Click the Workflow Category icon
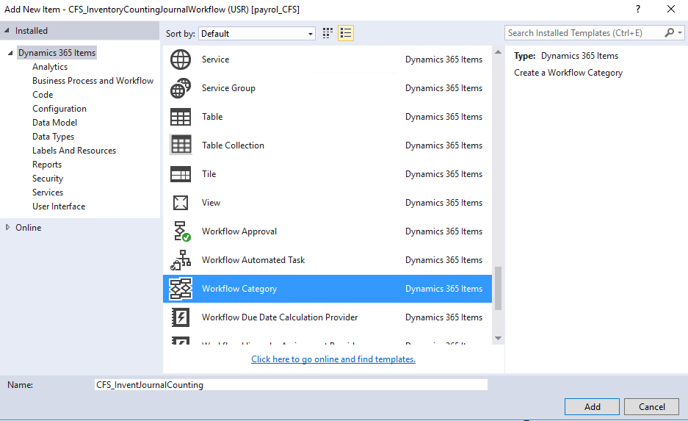 (181, 289)
